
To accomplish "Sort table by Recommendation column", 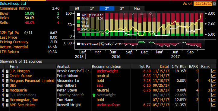I will [111, 66].
